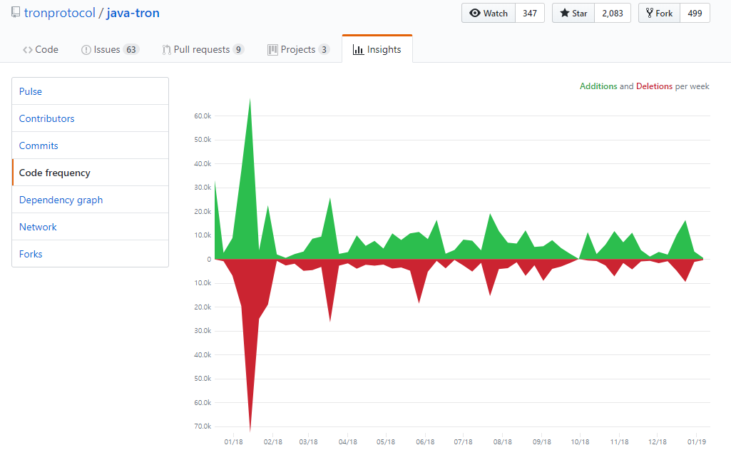Click the 01/18 x-axis label

(234, 441)
